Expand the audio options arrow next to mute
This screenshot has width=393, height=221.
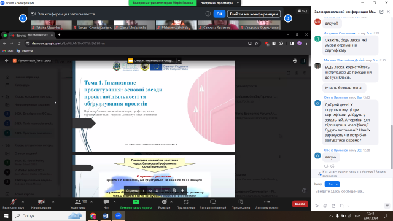(x=23, y=202)
